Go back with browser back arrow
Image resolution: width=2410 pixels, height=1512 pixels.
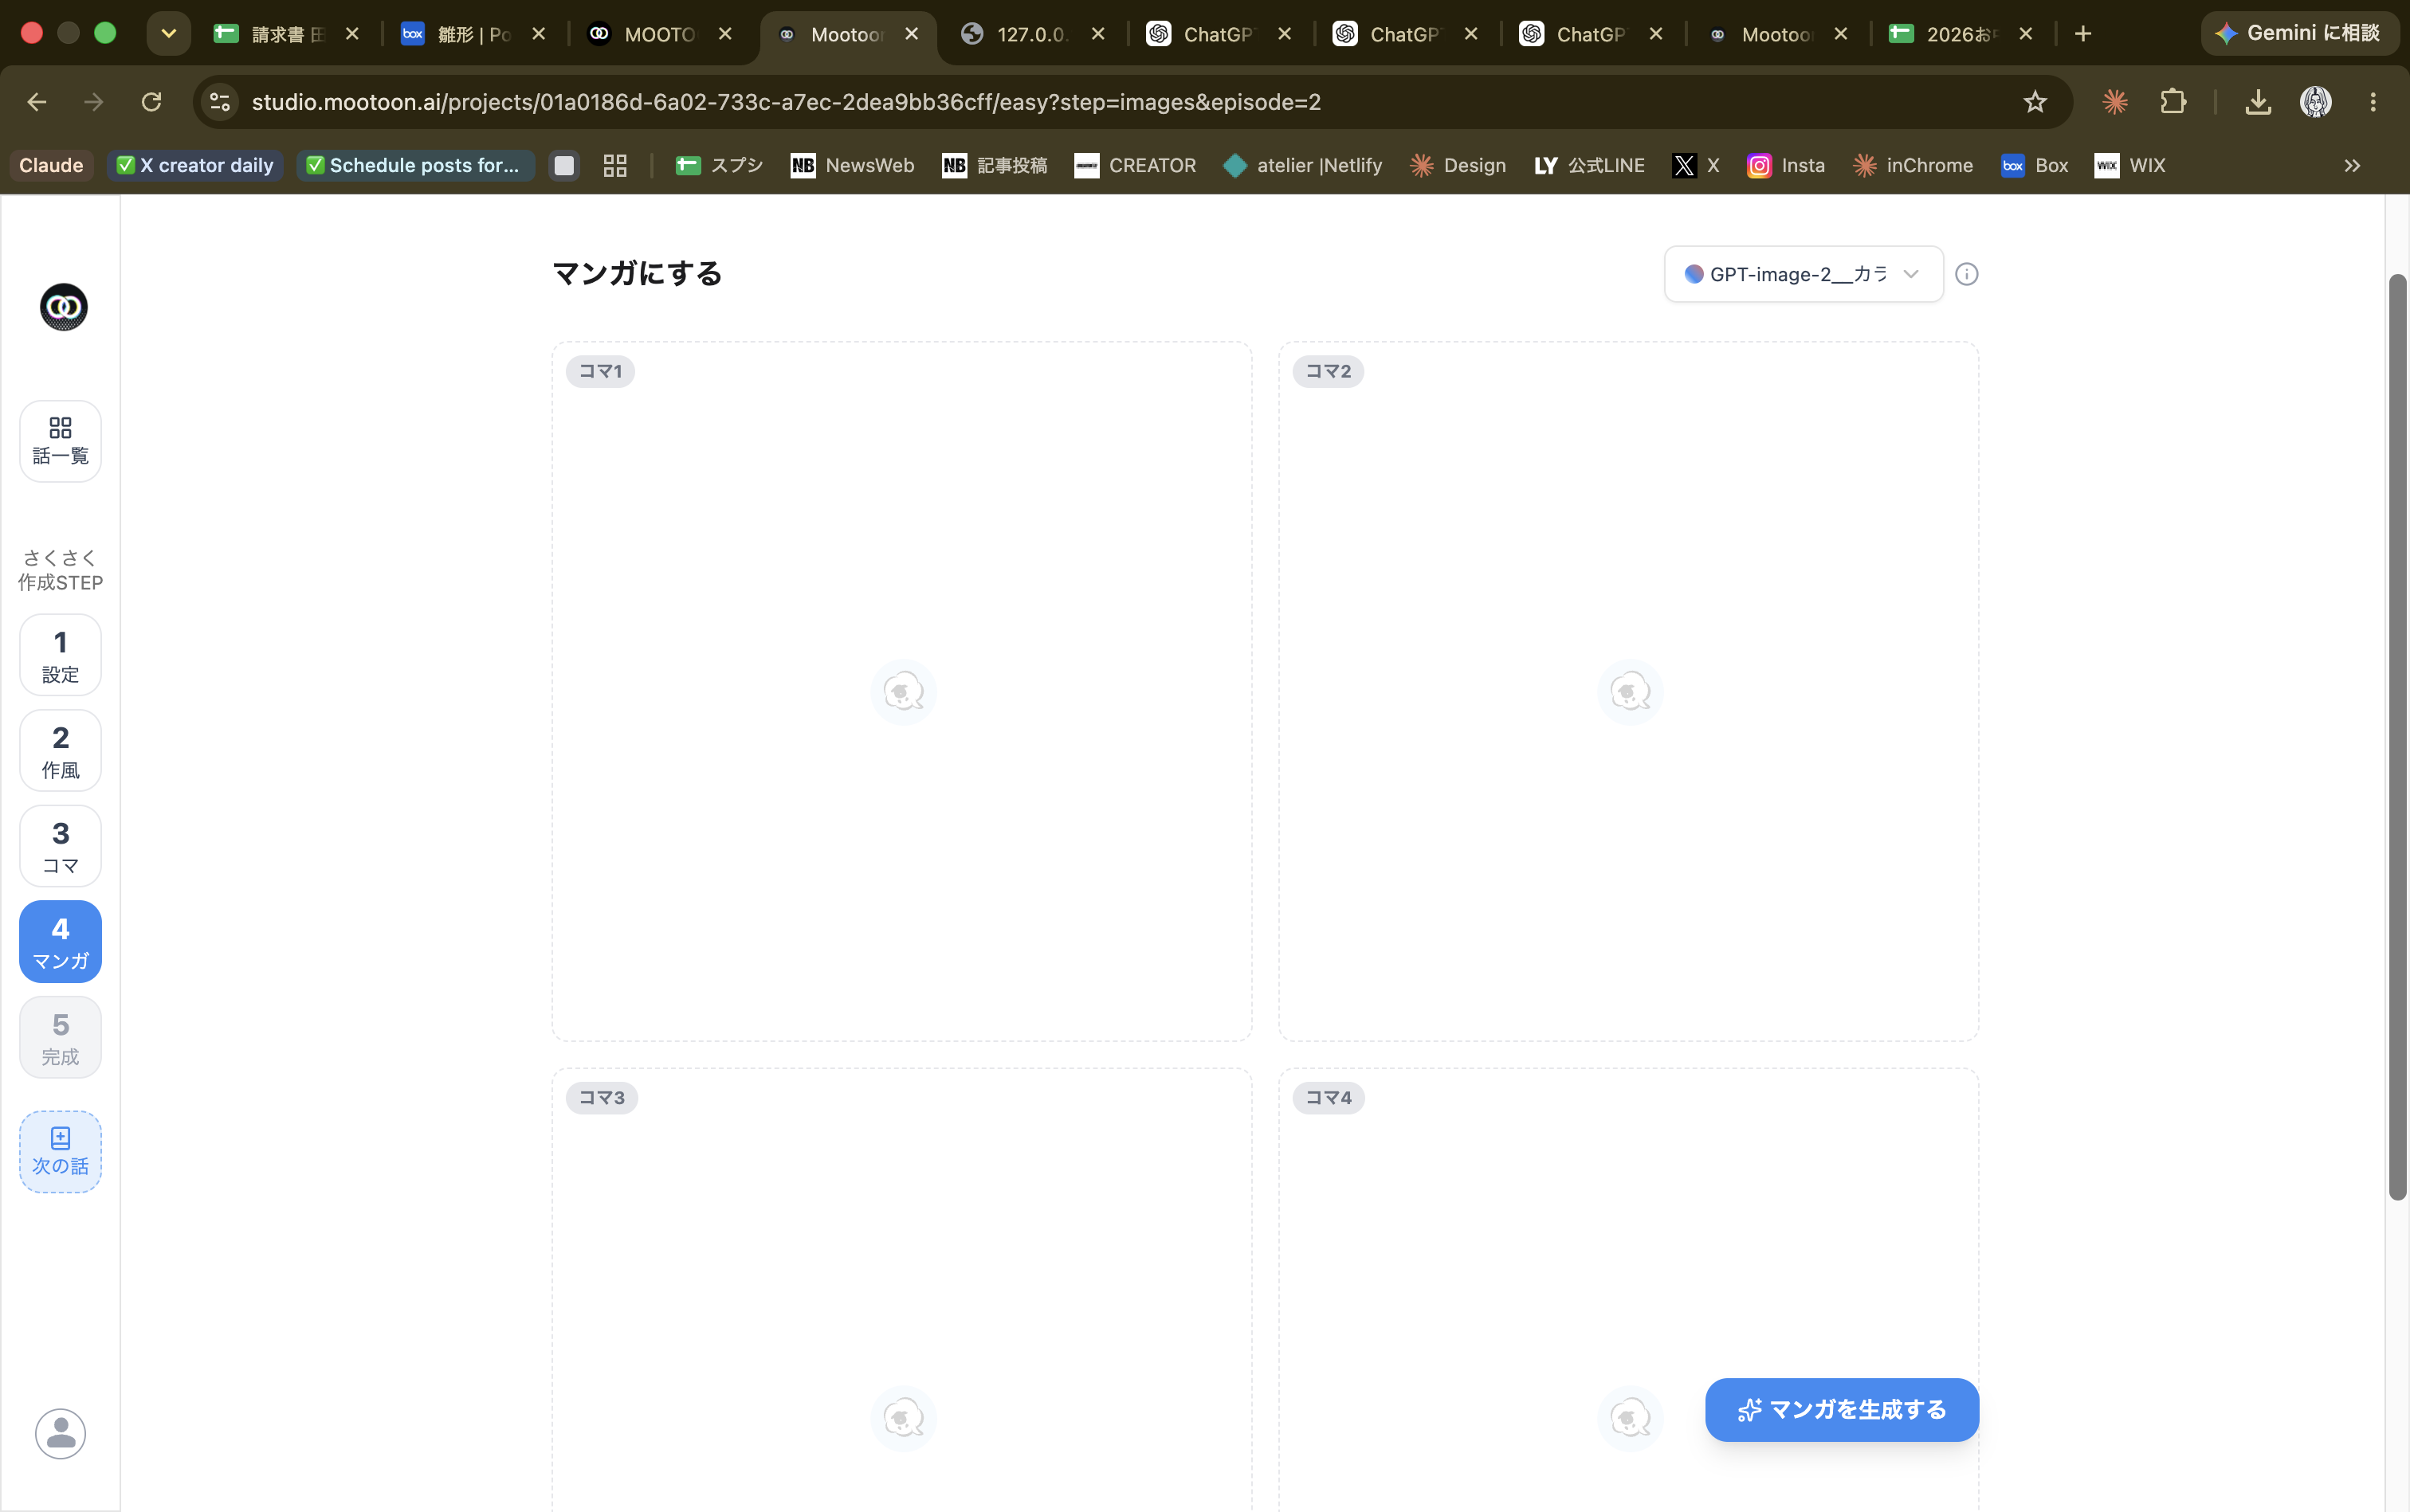(x=37, y=102)
